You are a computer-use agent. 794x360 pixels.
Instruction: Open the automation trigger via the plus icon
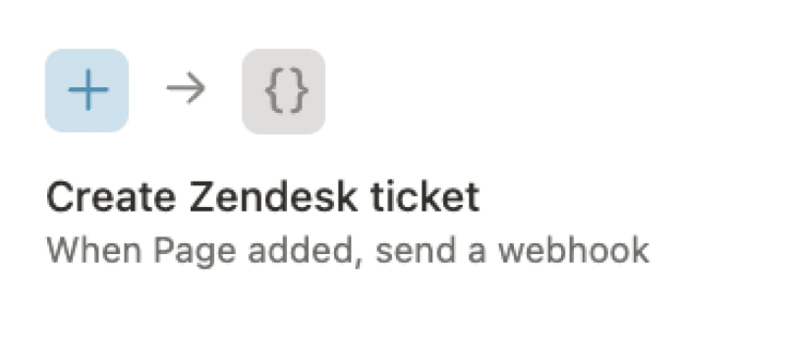[87, 90]
